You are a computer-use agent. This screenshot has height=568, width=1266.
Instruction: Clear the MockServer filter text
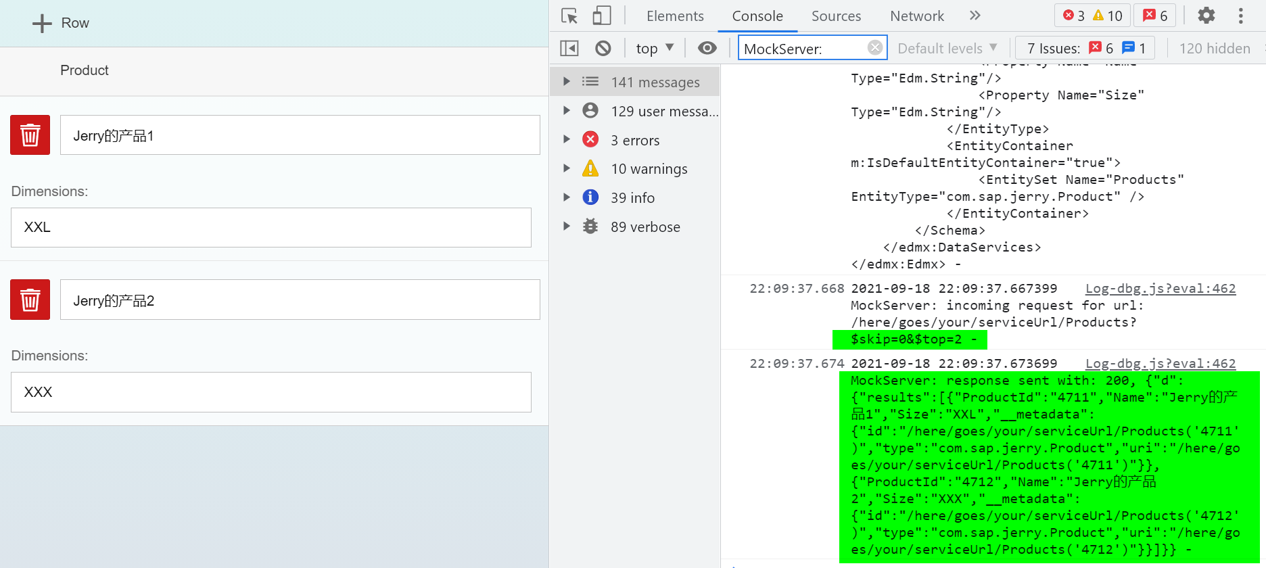point(875,47)
